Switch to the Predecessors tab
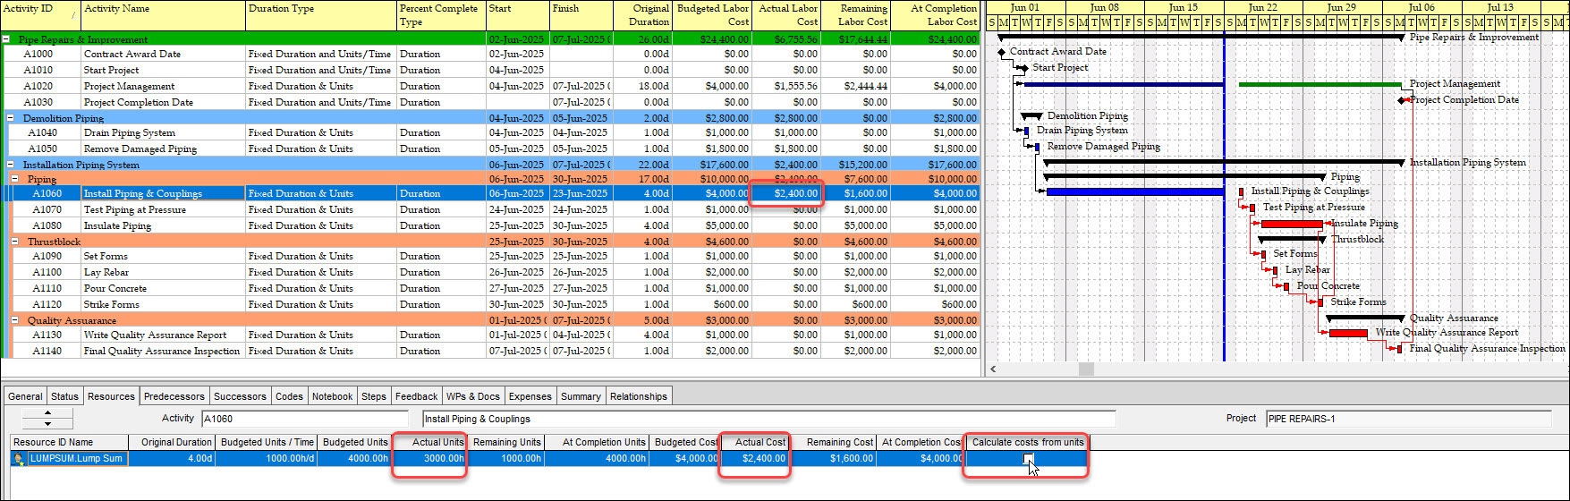This screenshot has width=1570, height=501. [174, 396]
